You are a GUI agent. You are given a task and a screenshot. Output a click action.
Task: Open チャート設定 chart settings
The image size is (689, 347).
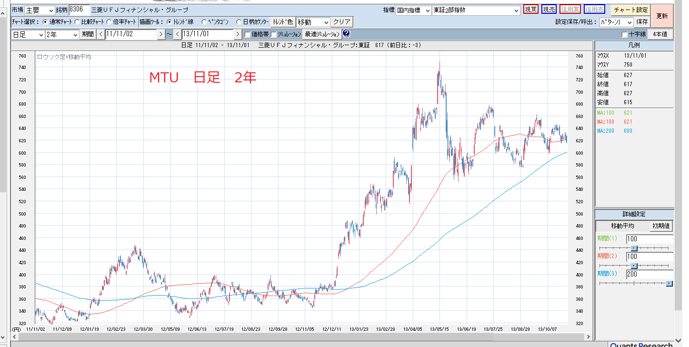coord(630,10)
